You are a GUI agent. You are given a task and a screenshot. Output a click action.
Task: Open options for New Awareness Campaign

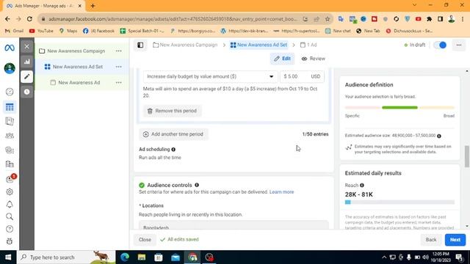[119, 51]
